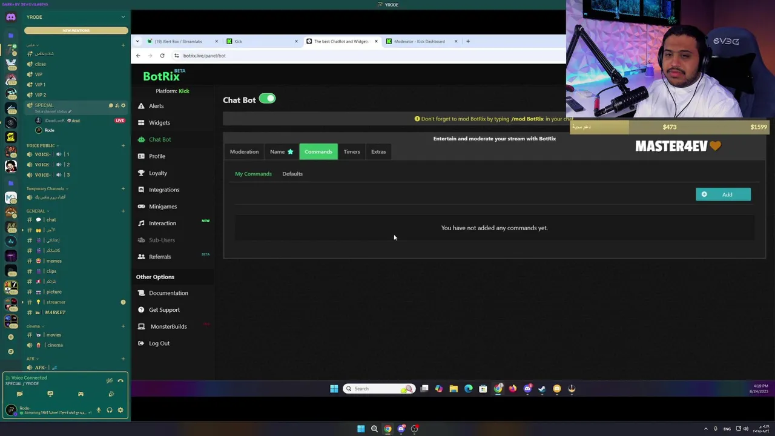Viewport: 775px width, 436px height.
Task: Collapse the VOICE PUBLIC category
Action: [x=42, y=146]
